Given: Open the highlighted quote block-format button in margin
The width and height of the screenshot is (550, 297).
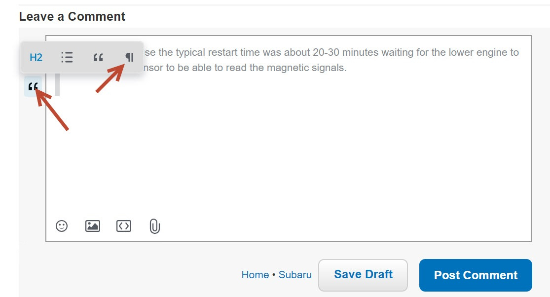Looking at the screenshot, I should point(33,86).
